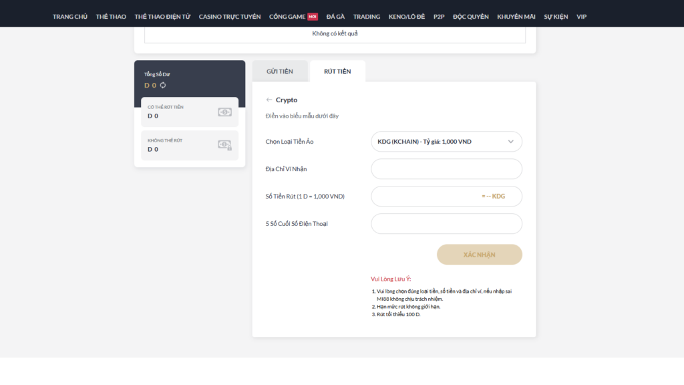Open the KDG (KCHAIN) currency selector
684x385 pixels.
pyautogui.click(x=446, y=142)
